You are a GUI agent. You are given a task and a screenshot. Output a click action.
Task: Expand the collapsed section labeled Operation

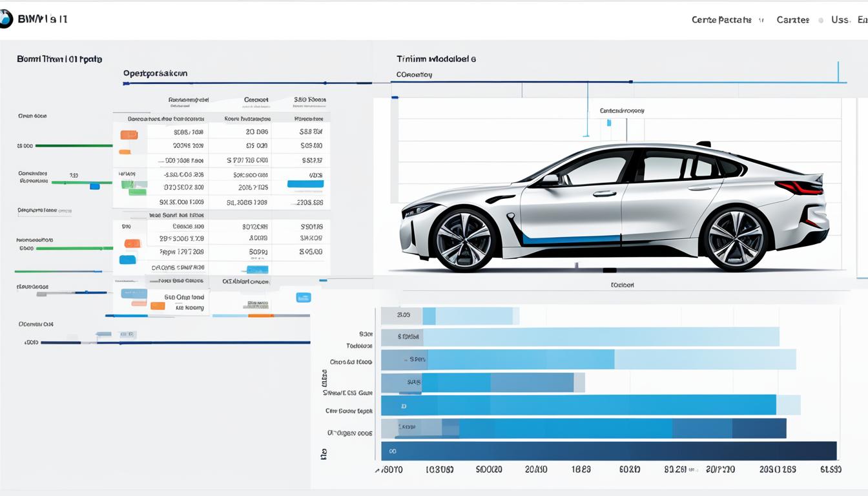(155, 73)
